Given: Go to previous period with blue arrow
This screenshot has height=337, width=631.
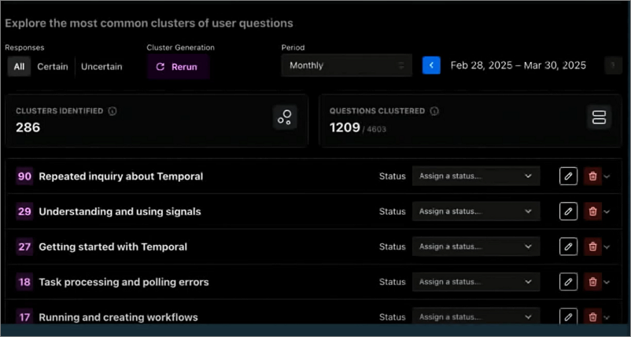Looking at the screenshot, I should [431, 65].
